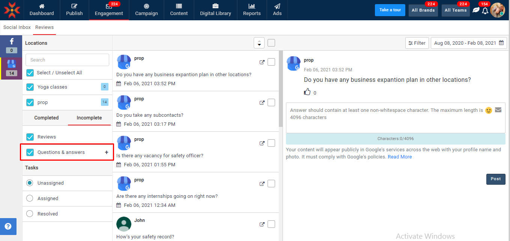The height and width of the screenshot is (241, 510).
Task: Click in the Locations search field
Action: point(67,60)
